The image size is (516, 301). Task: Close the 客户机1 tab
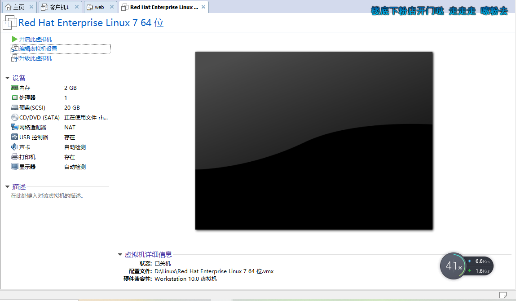click(77, 7)
